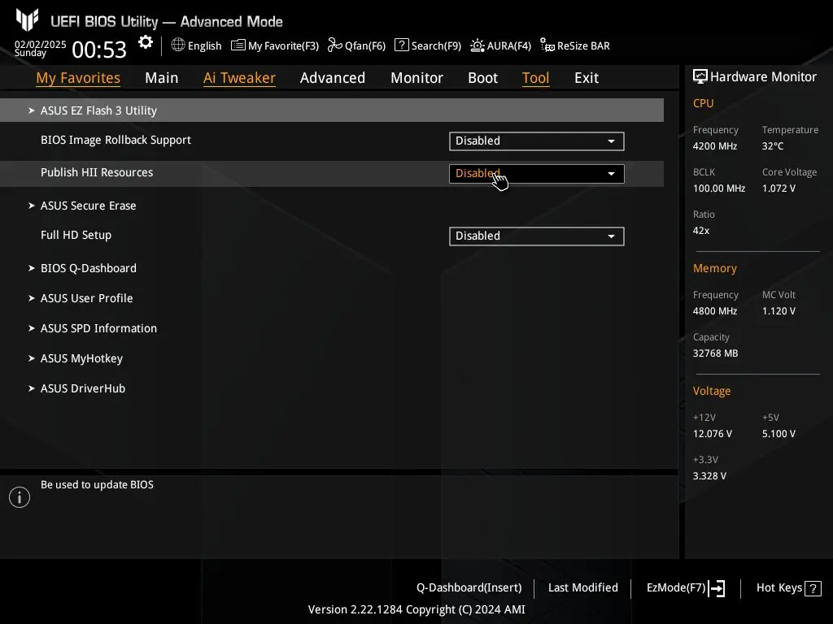
Task: Open AURA(F4) lighting icon
Action: click(x=477, y=45)
